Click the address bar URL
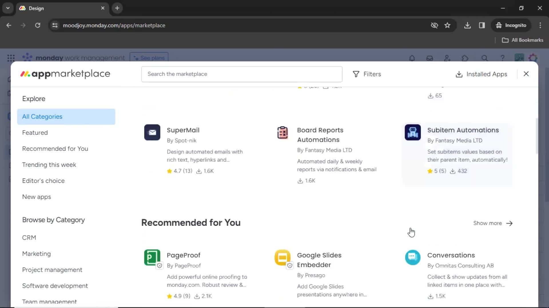The height and width of the screenshot is (308, 549). [114, 25]
